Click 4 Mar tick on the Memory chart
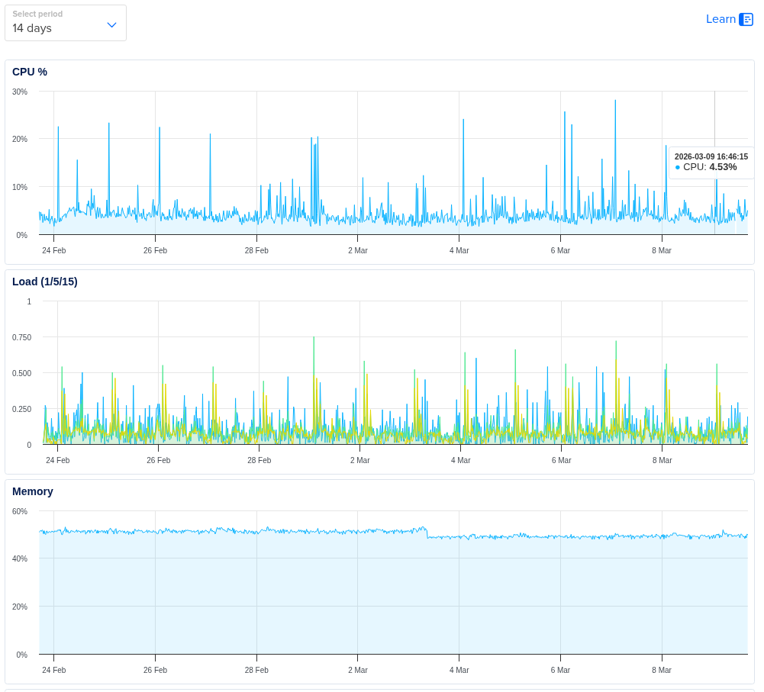 click(459, 670)
